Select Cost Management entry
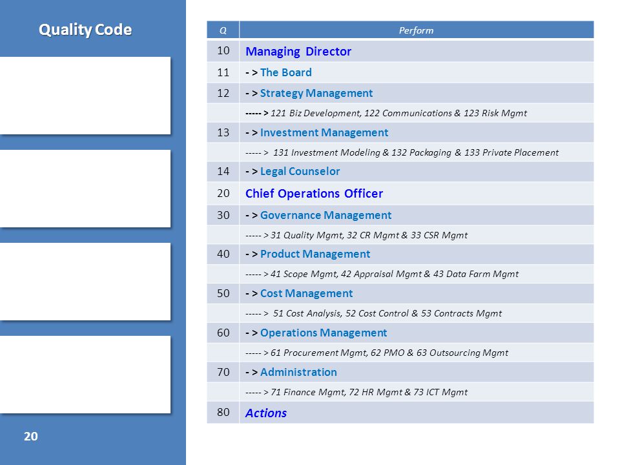Viewport: 620px width, 465px height. (x=306, y=293)
